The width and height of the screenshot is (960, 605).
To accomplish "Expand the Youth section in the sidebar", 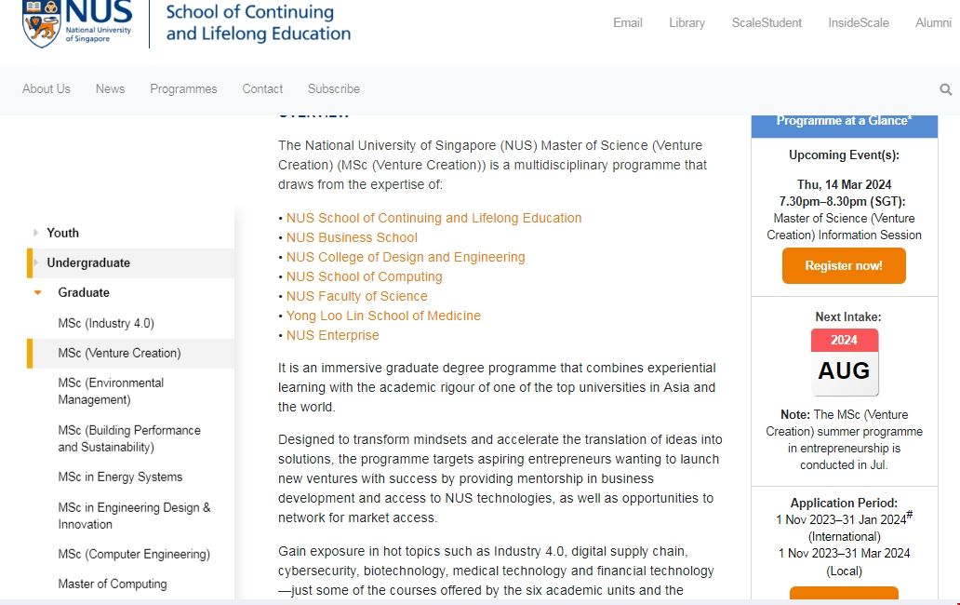I will [62, 233].
